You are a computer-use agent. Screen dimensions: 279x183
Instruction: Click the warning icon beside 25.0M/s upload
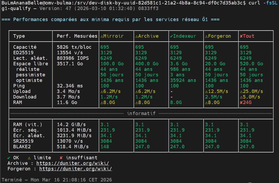(x=241, y=91)
